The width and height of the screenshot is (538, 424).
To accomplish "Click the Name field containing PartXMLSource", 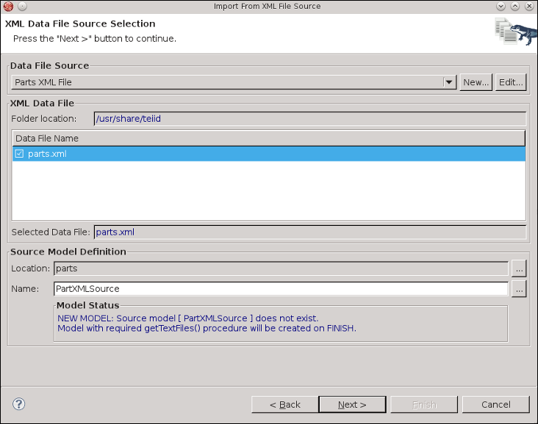I will 281,289.
